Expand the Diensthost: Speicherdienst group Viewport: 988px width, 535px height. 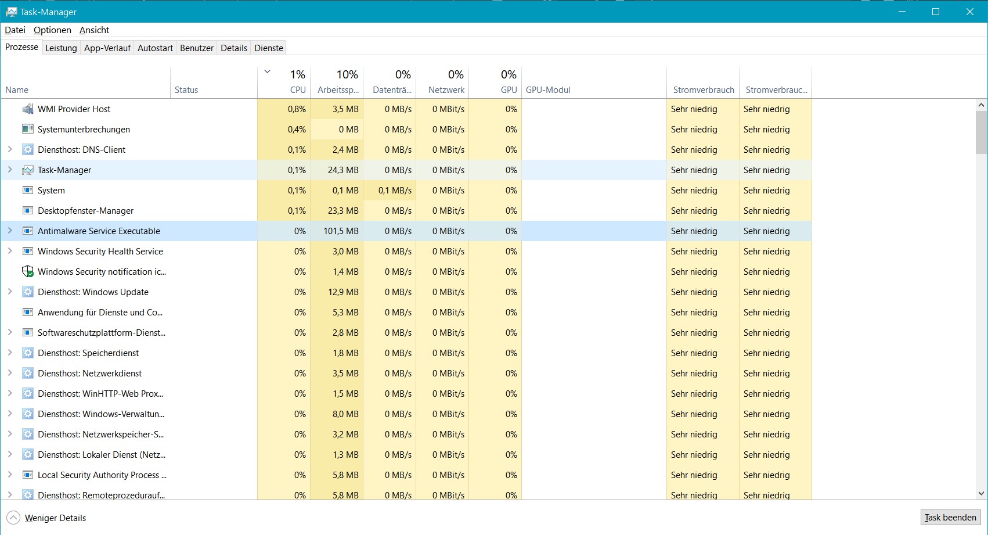click(10, 353)
